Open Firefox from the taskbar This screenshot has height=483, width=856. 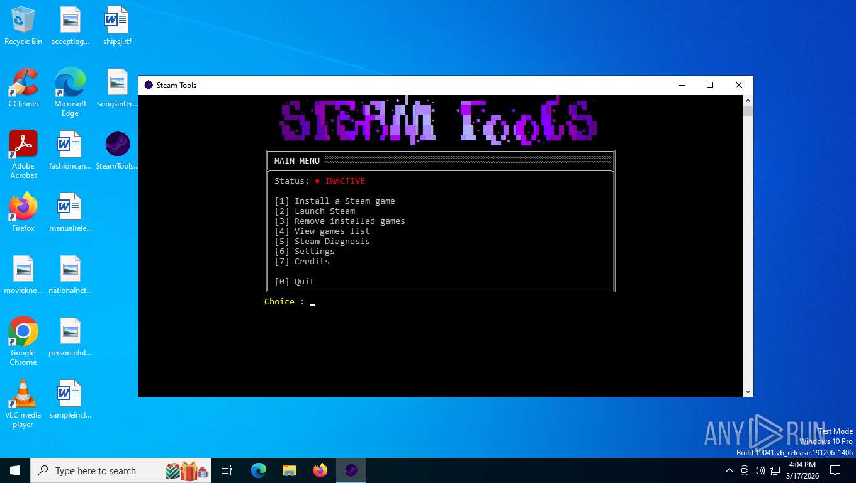click(x=320, y=470)
